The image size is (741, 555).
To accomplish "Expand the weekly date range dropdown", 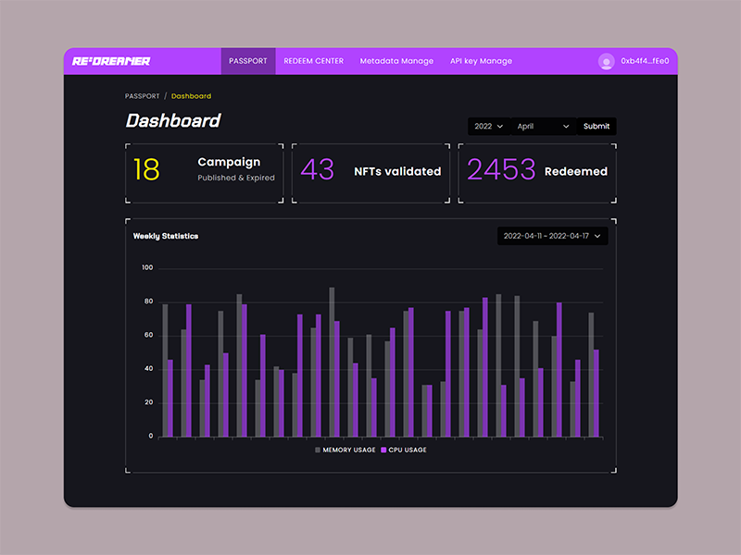I will [x=552, y=237].
